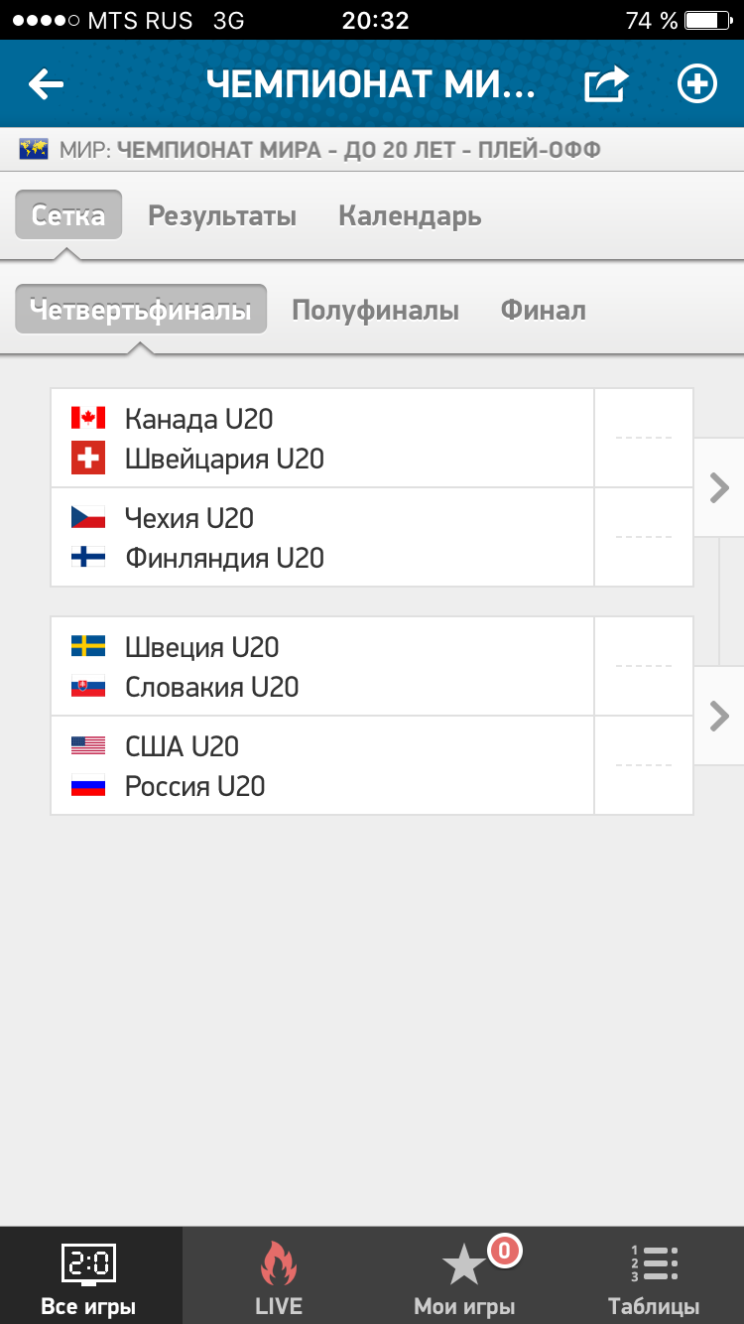The width and height of the screenshot is (744, 1324).
Task: Show the Полуфиналы round
Action: [x=375, y=311]
